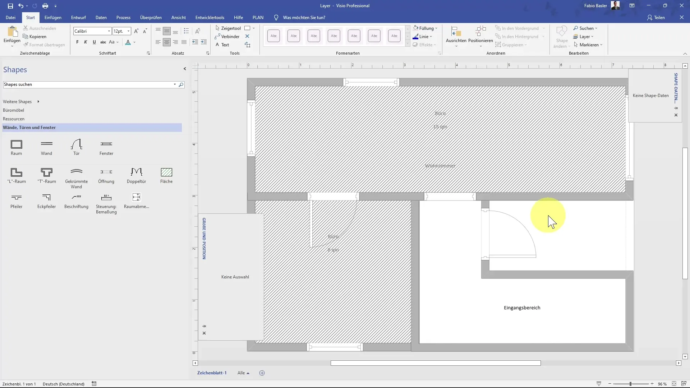Image resolution: width=690 pixels, height=388 pixels.
Task: Toggle bulleted list
Action: pyautogui.click(x=186, y=31)
